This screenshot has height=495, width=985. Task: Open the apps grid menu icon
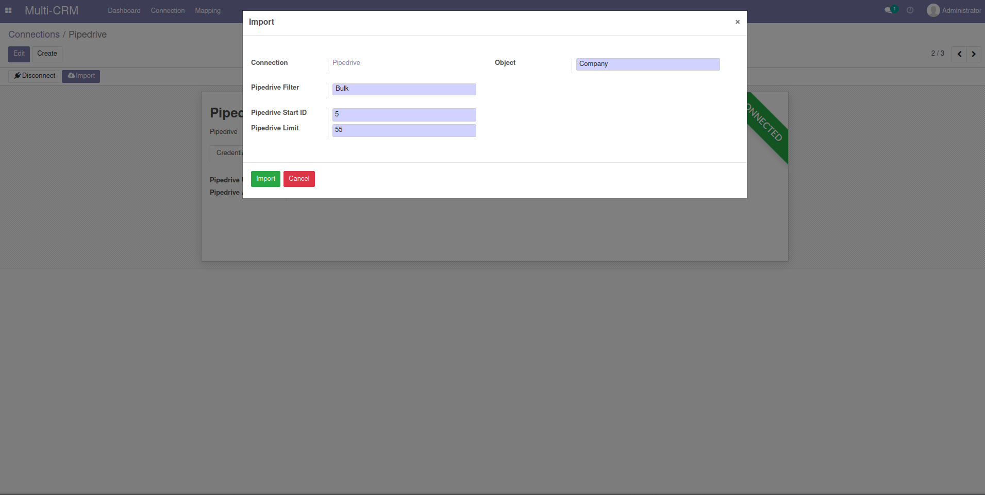pos(8,10)
